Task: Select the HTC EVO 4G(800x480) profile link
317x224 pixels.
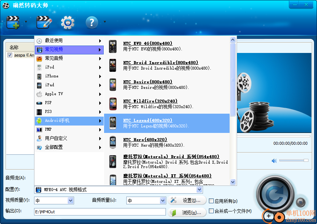Action: pos(148,43)
